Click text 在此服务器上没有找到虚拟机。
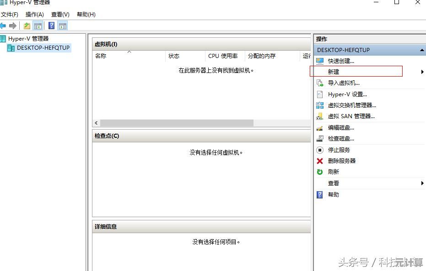This screenshot has height=271, width=426. click(216, 70)
